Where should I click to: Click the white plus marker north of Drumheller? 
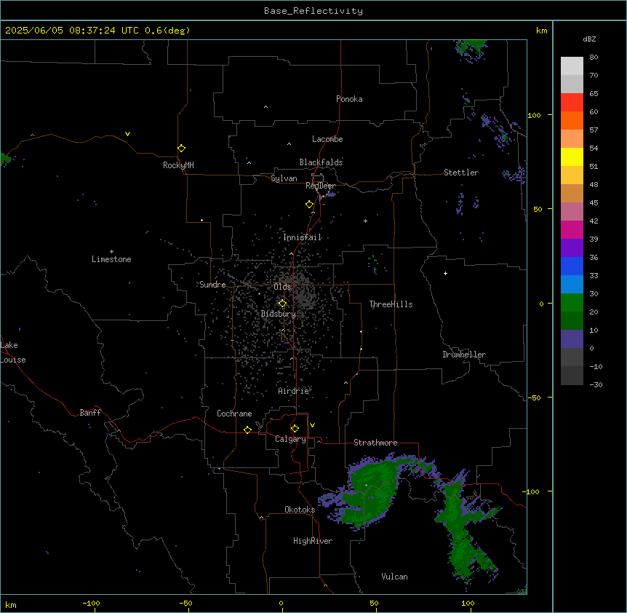click(x=445, y=273)
